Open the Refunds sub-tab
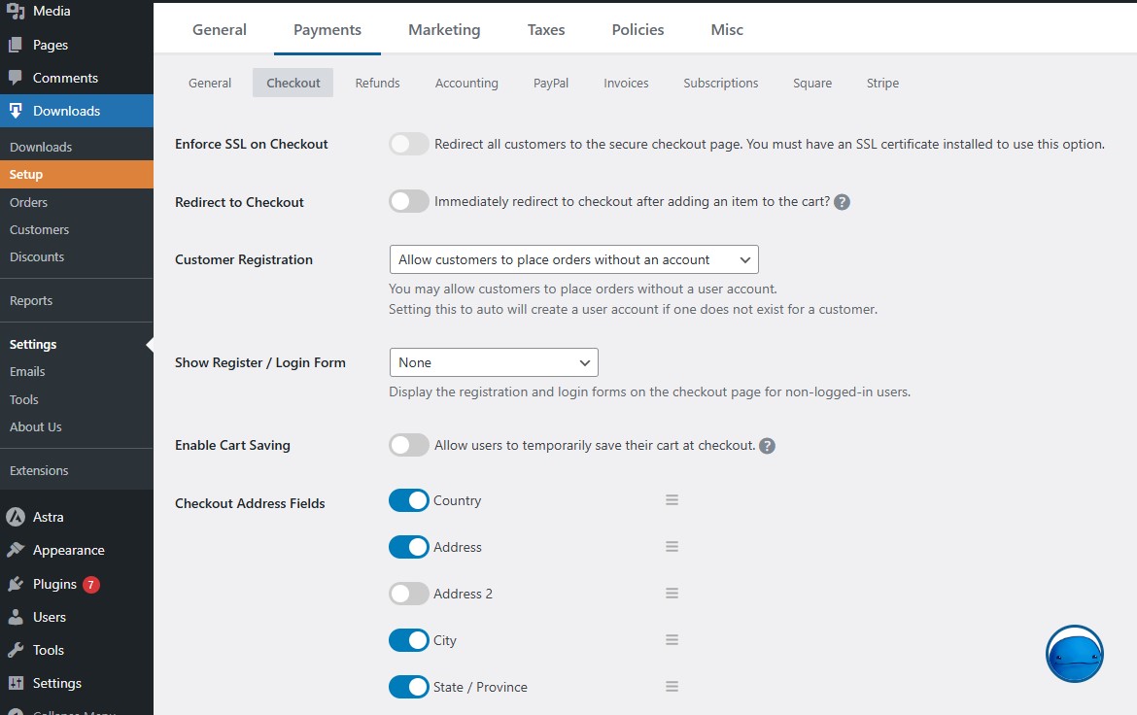 tap(377, 83)
